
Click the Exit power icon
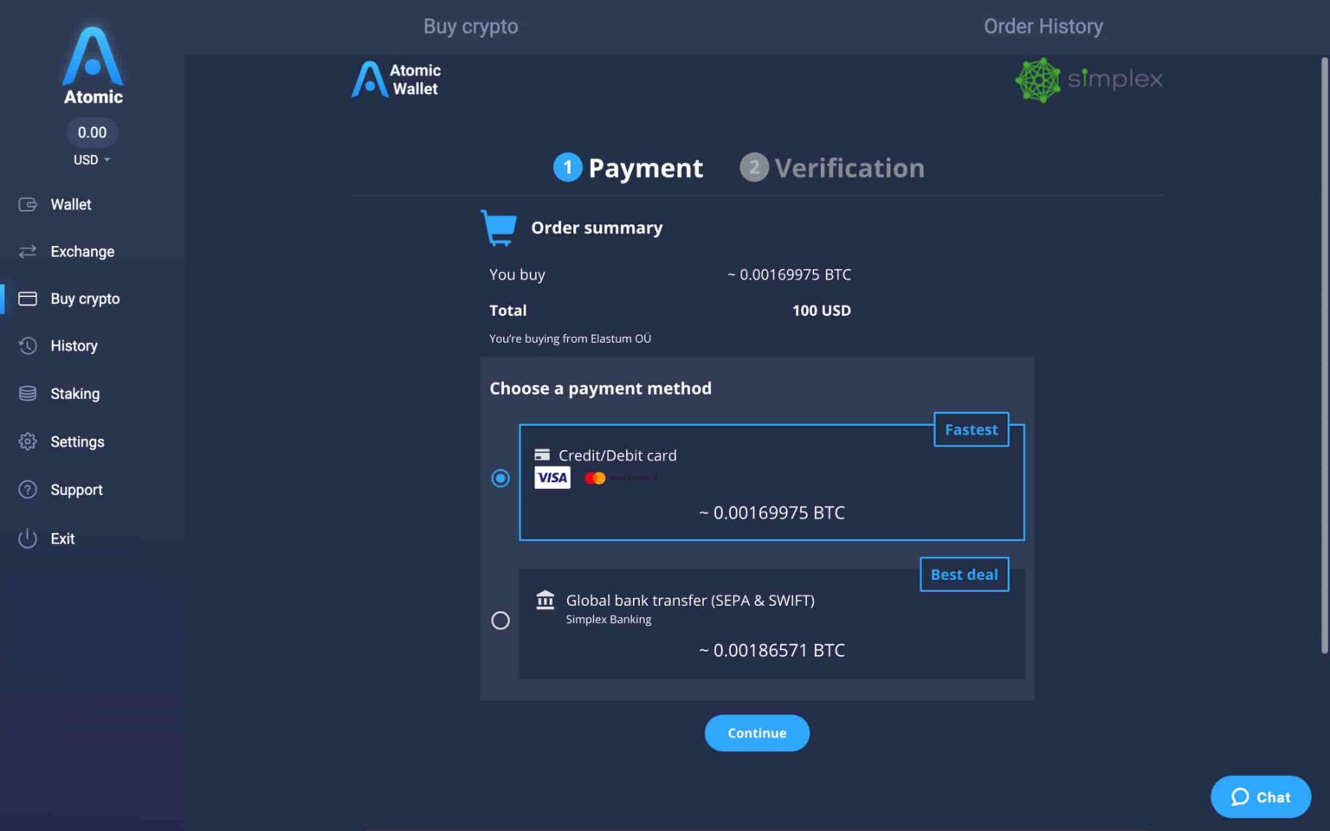click(27, 538)
